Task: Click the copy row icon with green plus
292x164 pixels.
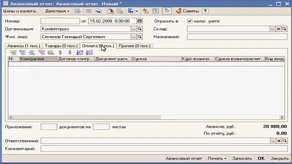Action: pos(22,53)
